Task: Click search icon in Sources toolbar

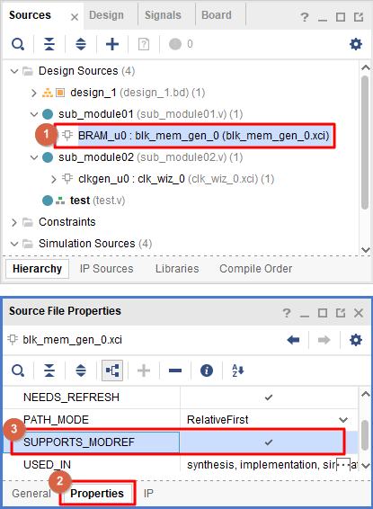Action: pyautogui.click(x=18, y=44)
